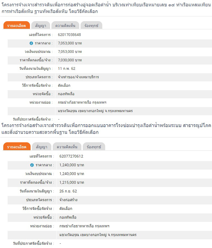
Task: Switch to the สัญญา tab of the second project
Action: (x=41, y=147)
